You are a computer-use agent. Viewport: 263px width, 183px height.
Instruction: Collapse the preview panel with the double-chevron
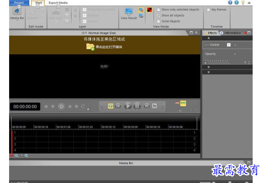click(196, 33)
